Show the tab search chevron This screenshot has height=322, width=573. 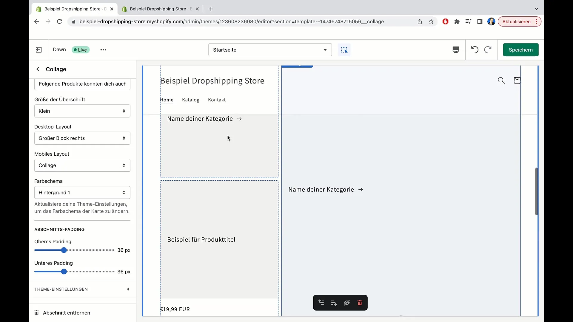click(x=536, y=9)
